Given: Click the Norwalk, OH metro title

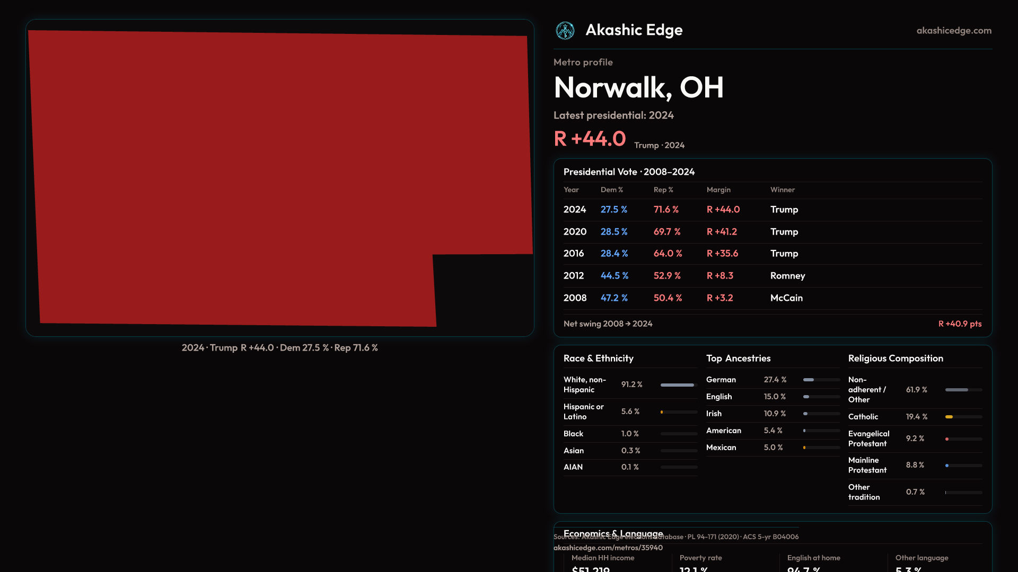Looking at the screenshot, I should pyautogui.click(x=638, y=87).
